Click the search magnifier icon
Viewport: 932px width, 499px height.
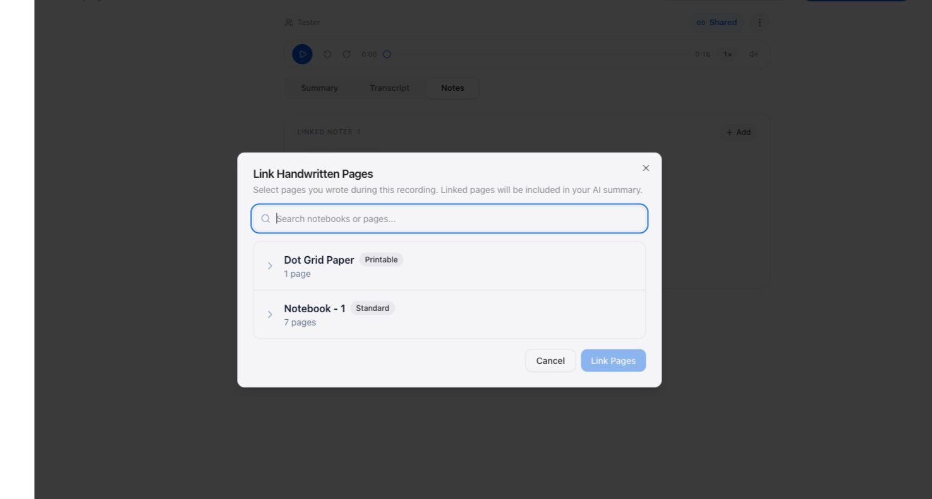coord(265,219)
